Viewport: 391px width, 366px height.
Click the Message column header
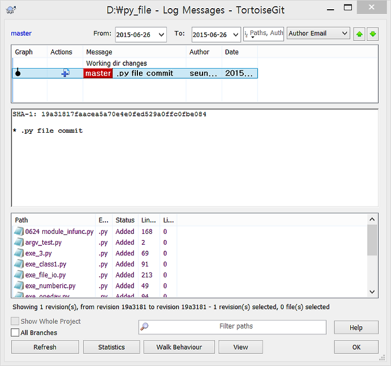point(135,52)
